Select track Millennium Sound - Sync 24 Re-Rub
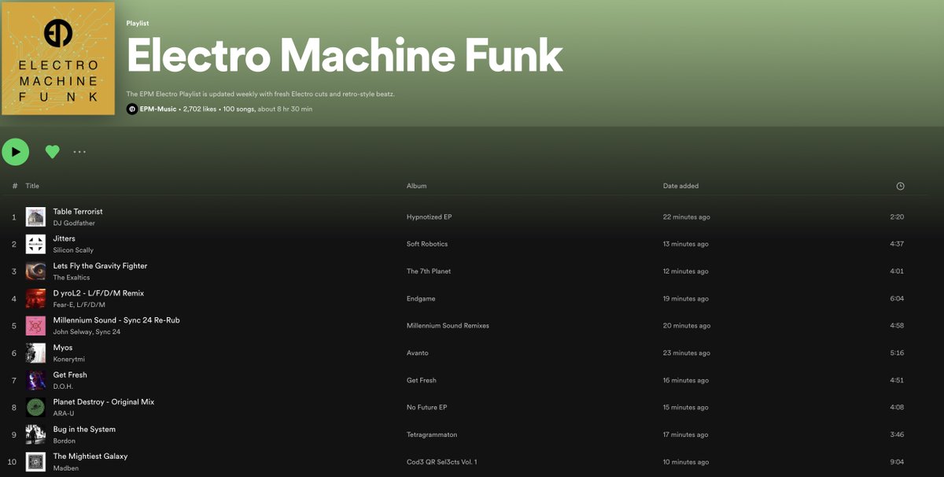Screen dimensions: 944x477 pyautogui.click(x=116, y=320)
